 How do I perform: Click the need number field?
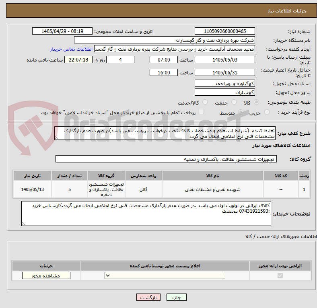tap(224, 31)
